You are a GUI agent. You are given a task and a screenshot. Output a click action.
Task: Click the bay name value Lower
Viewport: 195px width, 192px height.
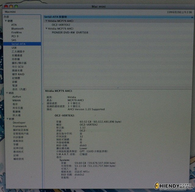(x=83, y=148)
